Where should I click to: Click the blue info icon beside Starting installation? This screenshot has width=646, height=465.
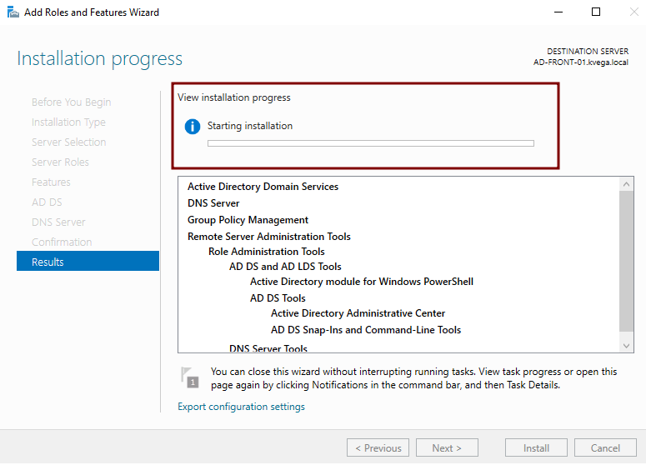[x=193, y=127]
